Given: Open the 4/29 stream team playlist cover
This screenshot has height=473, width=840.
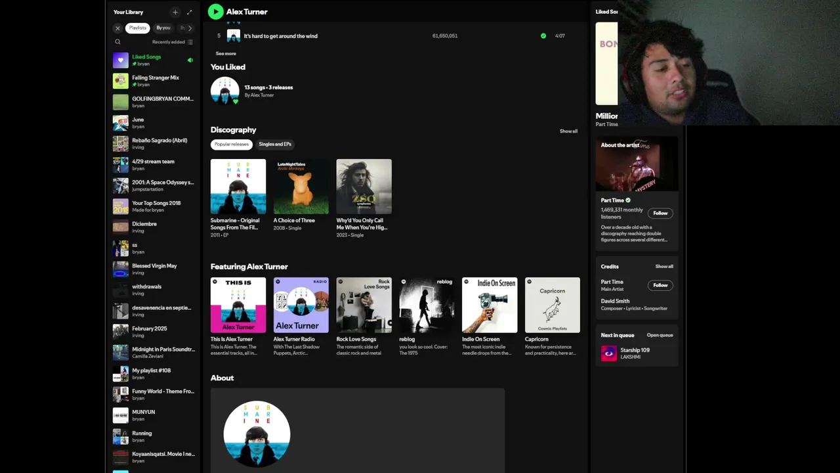Looking at the screenshot, I should coord(121,164).
